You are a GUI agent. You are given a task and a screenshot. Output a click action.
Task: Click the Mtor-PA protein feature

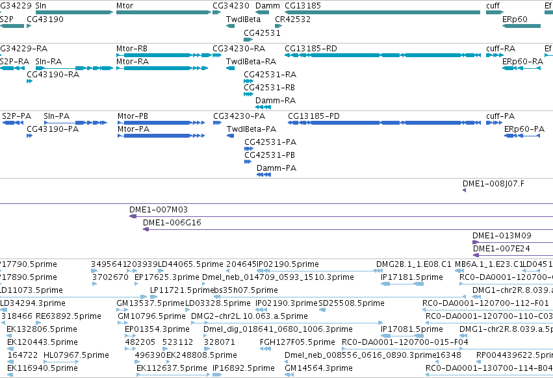click(161, 136)
